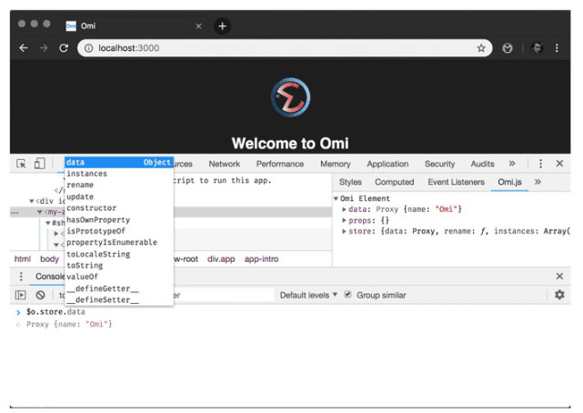The height and width of the screenshot is (413, 583).
Task: Select body in the breadcrumb
Action: point(49,258)
